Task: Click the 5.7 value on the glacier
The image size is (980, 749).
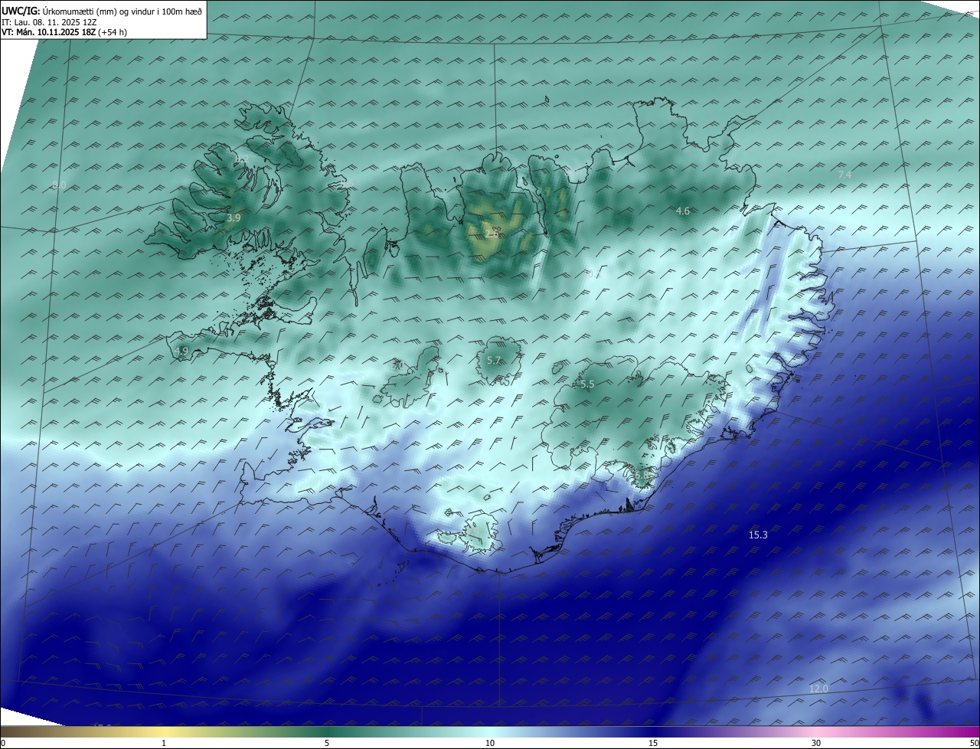Action: point(494,361)
